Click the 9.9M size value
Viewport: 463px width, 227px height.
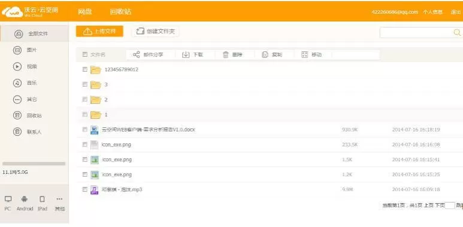coord(347,189)
